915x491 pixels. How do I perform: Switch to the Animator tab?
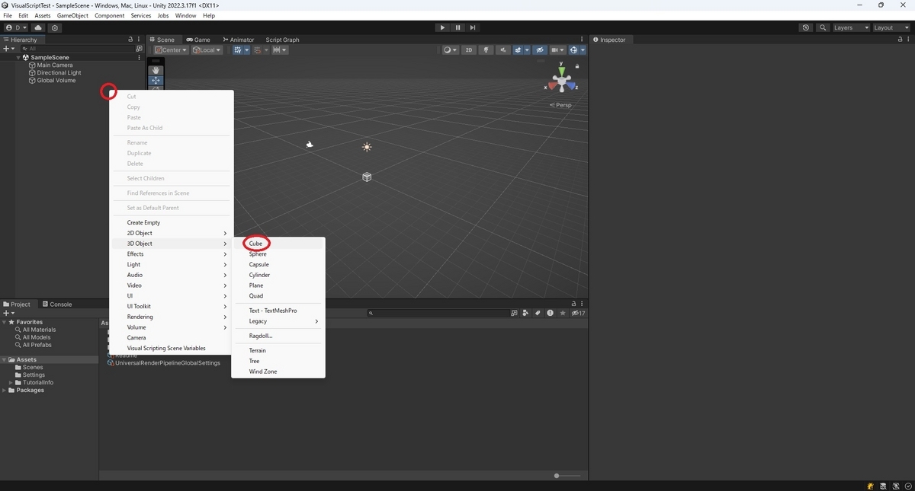coord(239,40)
